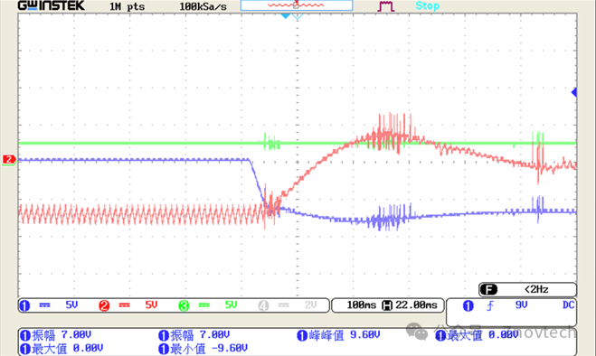
Task: Click the 22.00ms horizontal delay value
Action: (x=416, y=305)
